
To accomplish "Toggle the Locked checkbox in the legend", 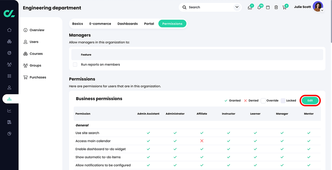I will tap(283, 101).
